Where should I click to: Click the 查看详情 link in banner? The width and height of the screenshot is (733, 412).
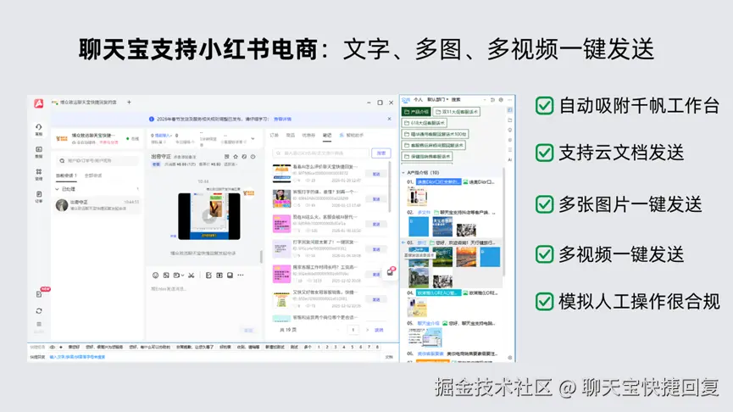pyautogui.click(x=282, y=120)
